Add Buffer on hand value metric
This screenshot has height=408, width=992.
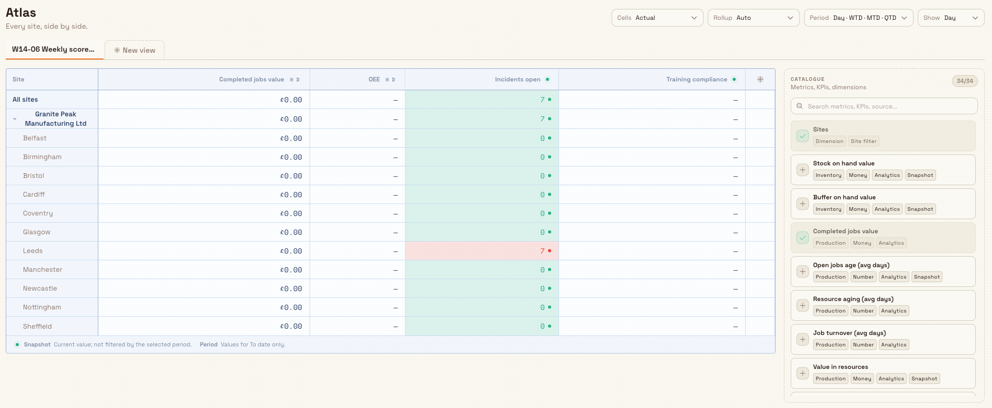tap(803, 204)
